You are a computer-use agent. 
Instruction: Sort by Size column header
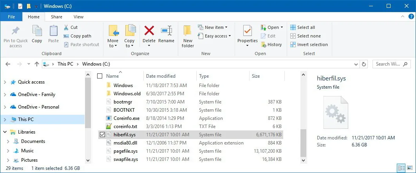[x=267, y=76]
